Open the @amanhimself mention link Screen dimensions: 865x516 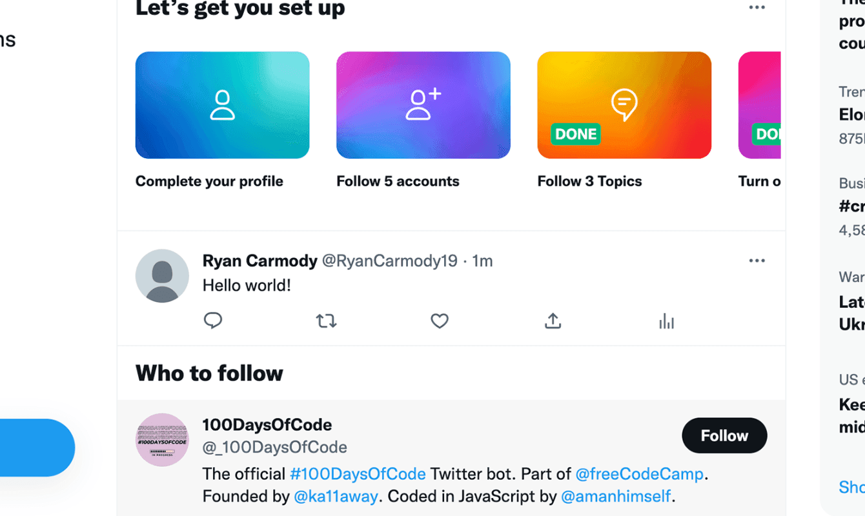tap(616, 497)
